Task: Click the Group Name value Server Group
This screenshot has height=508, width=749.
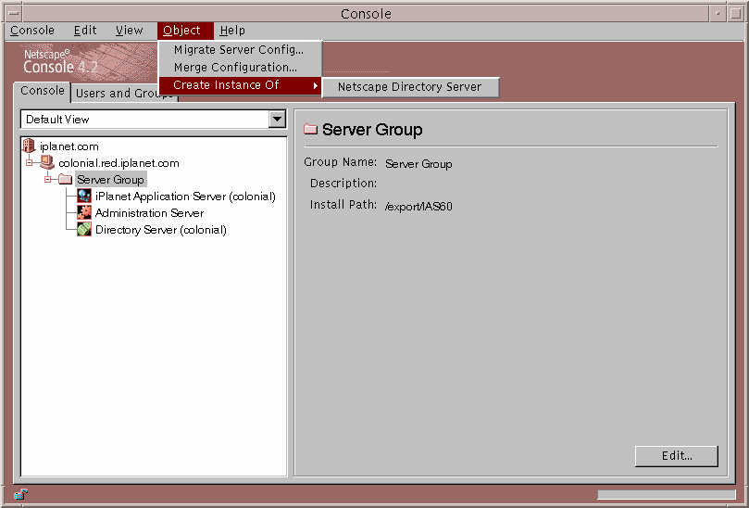Action: (x=418, y=163)
